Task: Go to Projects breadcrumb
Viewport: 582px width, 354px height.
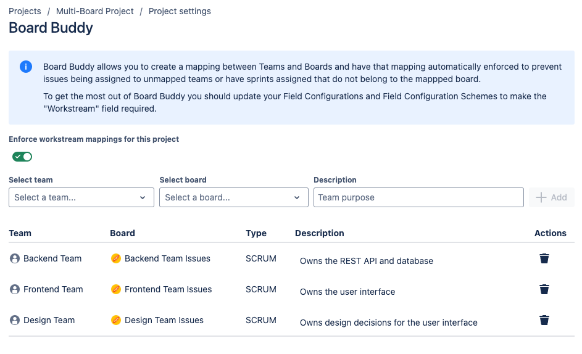Action: tap(25, 11)
